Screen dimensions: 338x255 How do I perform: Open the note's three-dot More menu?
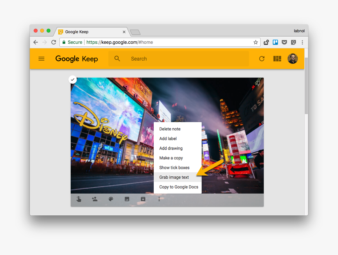pyautogui.click(x=159, y=199)
